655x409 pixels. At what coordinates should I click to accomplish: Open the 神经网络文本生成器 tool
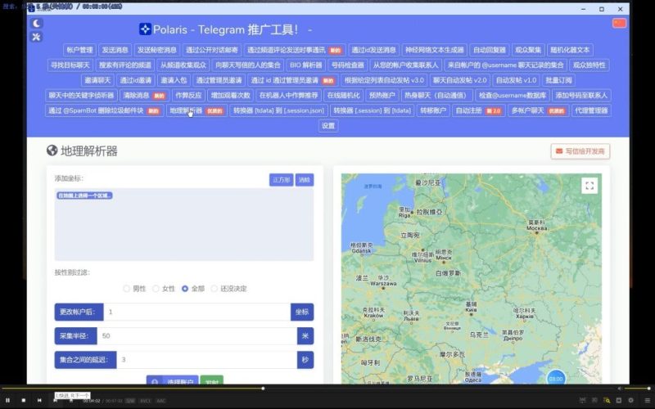pyautogui.click(x=435, y=50)
